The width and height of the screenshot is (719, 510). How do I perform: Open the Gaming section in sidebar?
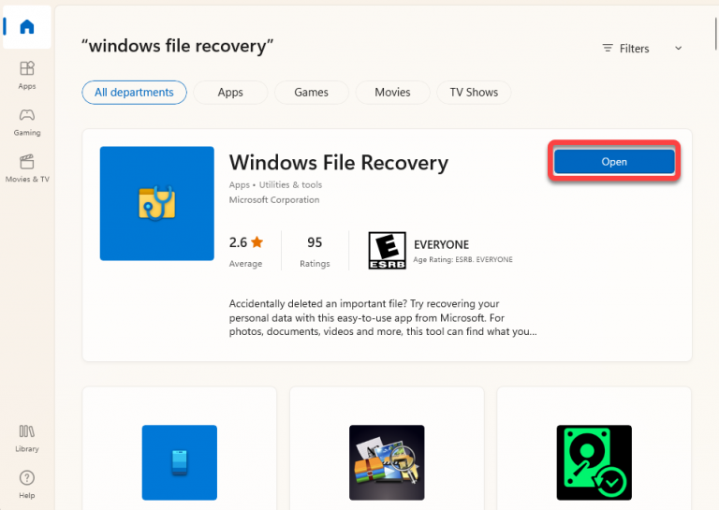pos(27,122)
